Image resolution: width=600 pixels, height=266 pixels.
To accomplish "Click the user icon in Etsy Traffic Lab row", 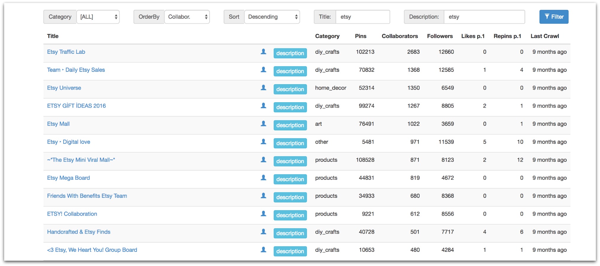I will pyautogui.click(x=263, y=52).
